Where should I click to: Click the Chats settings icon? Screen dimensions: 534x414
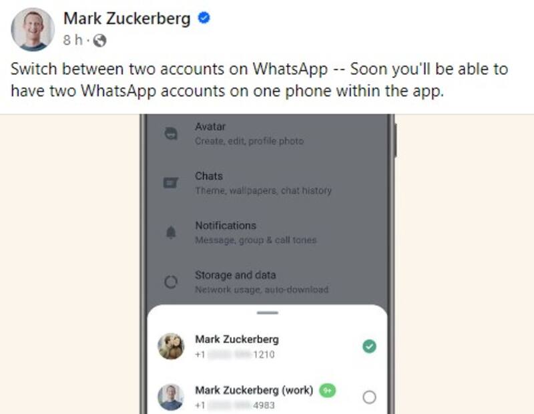coord(171,183)
